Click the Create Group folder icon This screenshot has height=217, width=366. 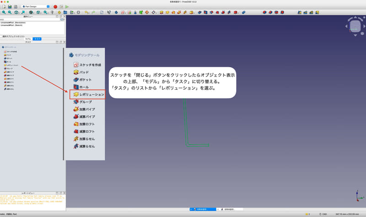click(x=65, y=12)
